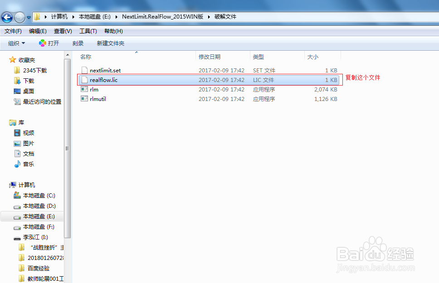
Task: Sort by the 大小 column header
Action: point(313,57)
